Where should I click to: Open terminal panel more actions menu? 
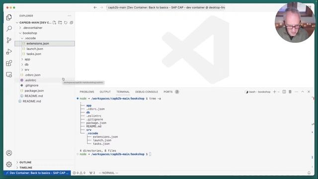tap(297, 91)
